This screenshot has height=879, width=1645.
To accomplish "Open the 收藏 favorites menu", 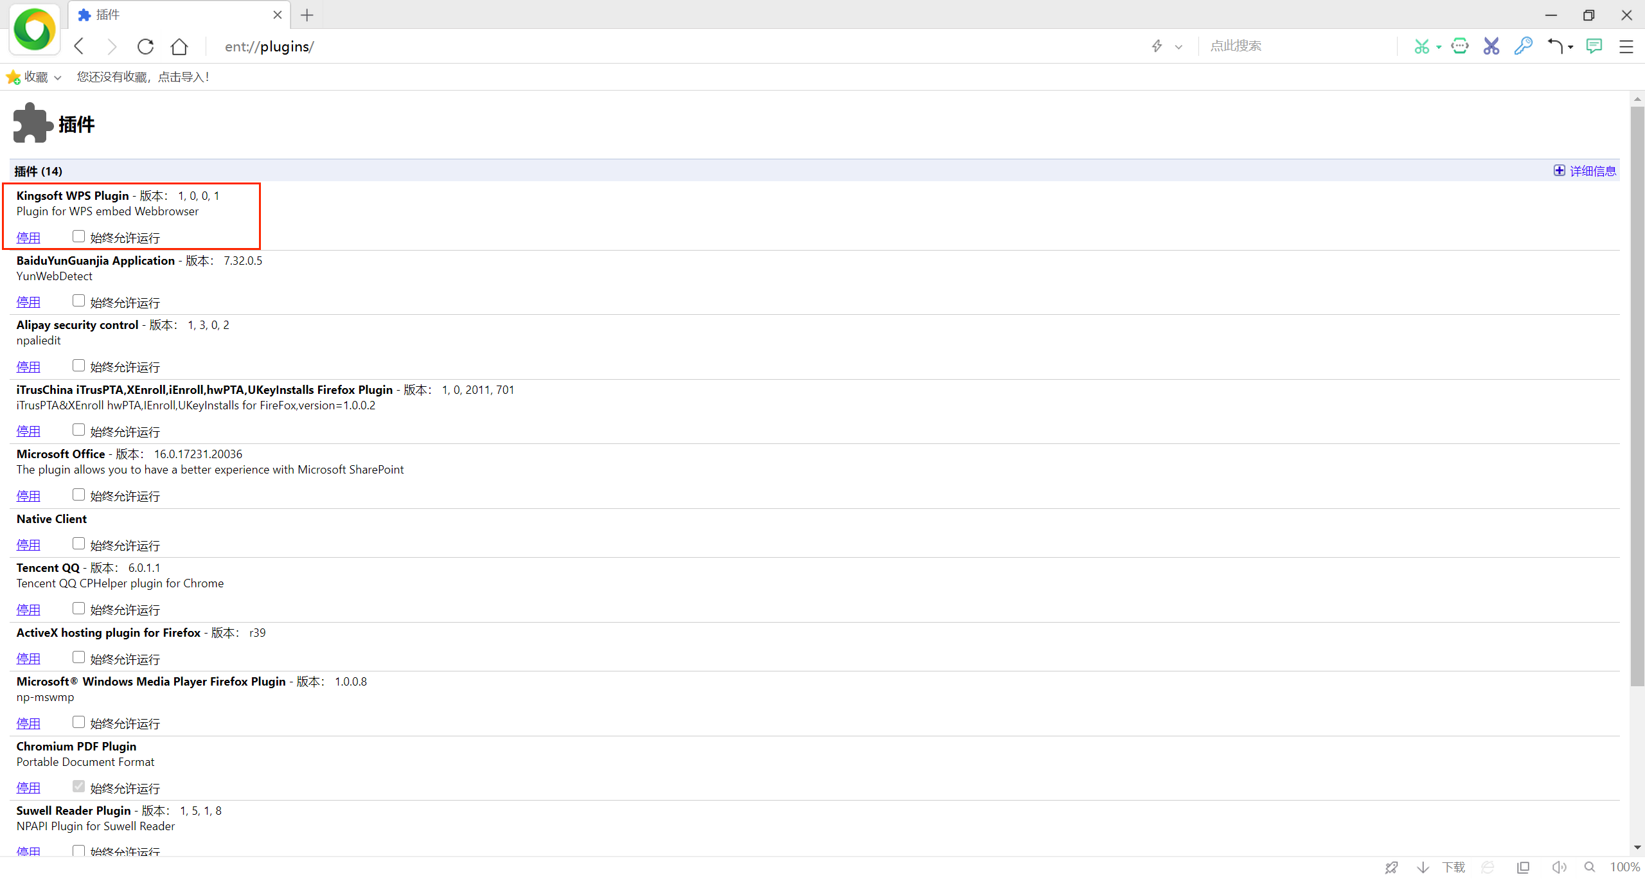I will pos(36,77).
